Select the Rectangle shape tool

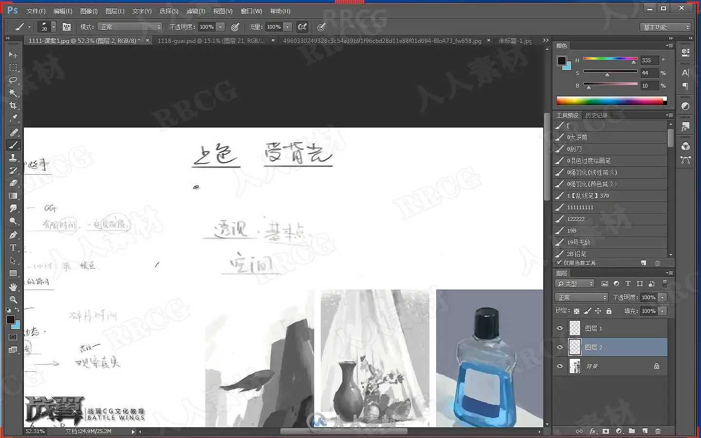[x=13, y=273]
